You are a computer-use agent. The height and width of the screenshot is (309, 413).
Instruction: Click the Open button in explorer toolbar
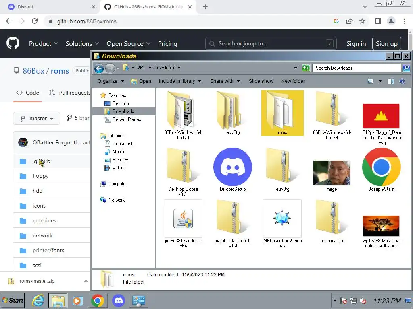(141, 81)
